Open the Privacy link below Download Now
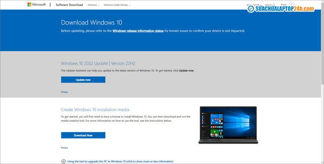The image size is (324, 164). [64, 148]
